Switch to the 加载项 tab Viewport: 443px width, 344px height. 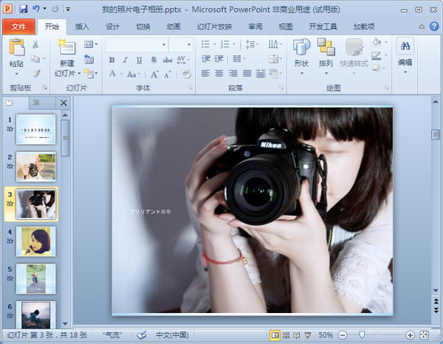pos(364,27)
